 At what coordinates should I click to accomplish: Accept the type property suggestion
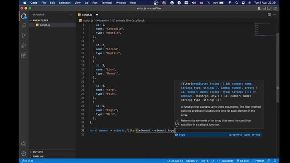(x=218, y=135)
